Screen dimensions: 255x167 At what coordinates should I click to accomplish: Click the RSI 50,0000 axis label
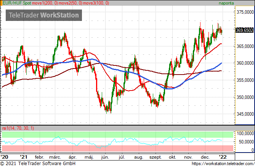[x=246, y=142]
